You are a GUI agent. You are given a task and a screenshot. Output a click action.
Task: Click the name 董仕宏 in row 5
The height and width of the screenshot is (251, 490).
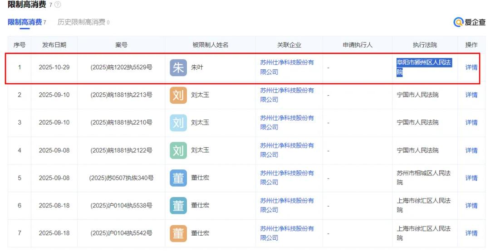tap(200, 178)
